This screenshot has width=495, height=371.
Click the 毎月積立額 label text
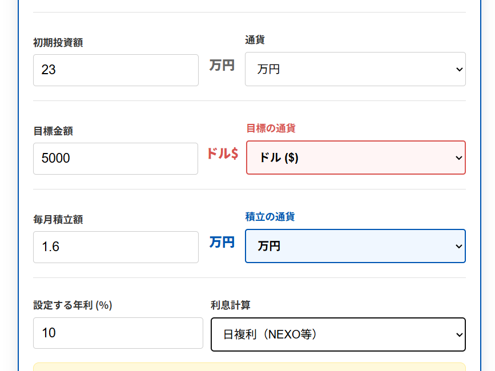(58, 220)
